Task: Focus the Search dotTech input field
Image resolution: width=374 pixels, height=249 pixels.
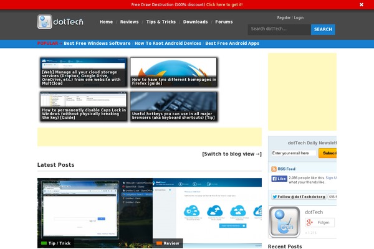Action: 279,29
